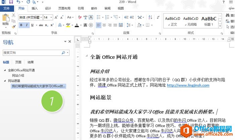Click the Redo icon in title bar
This screenshot has height=140, width=235.
pos(28,2)
